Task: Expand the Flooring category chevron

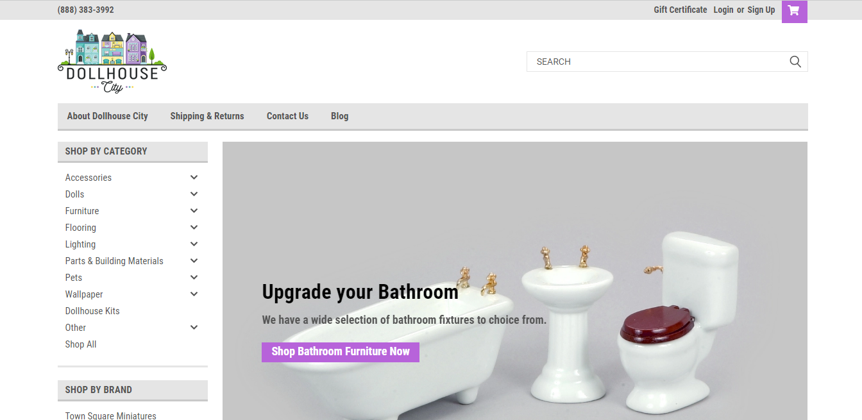Action: (x=194, y=228)
